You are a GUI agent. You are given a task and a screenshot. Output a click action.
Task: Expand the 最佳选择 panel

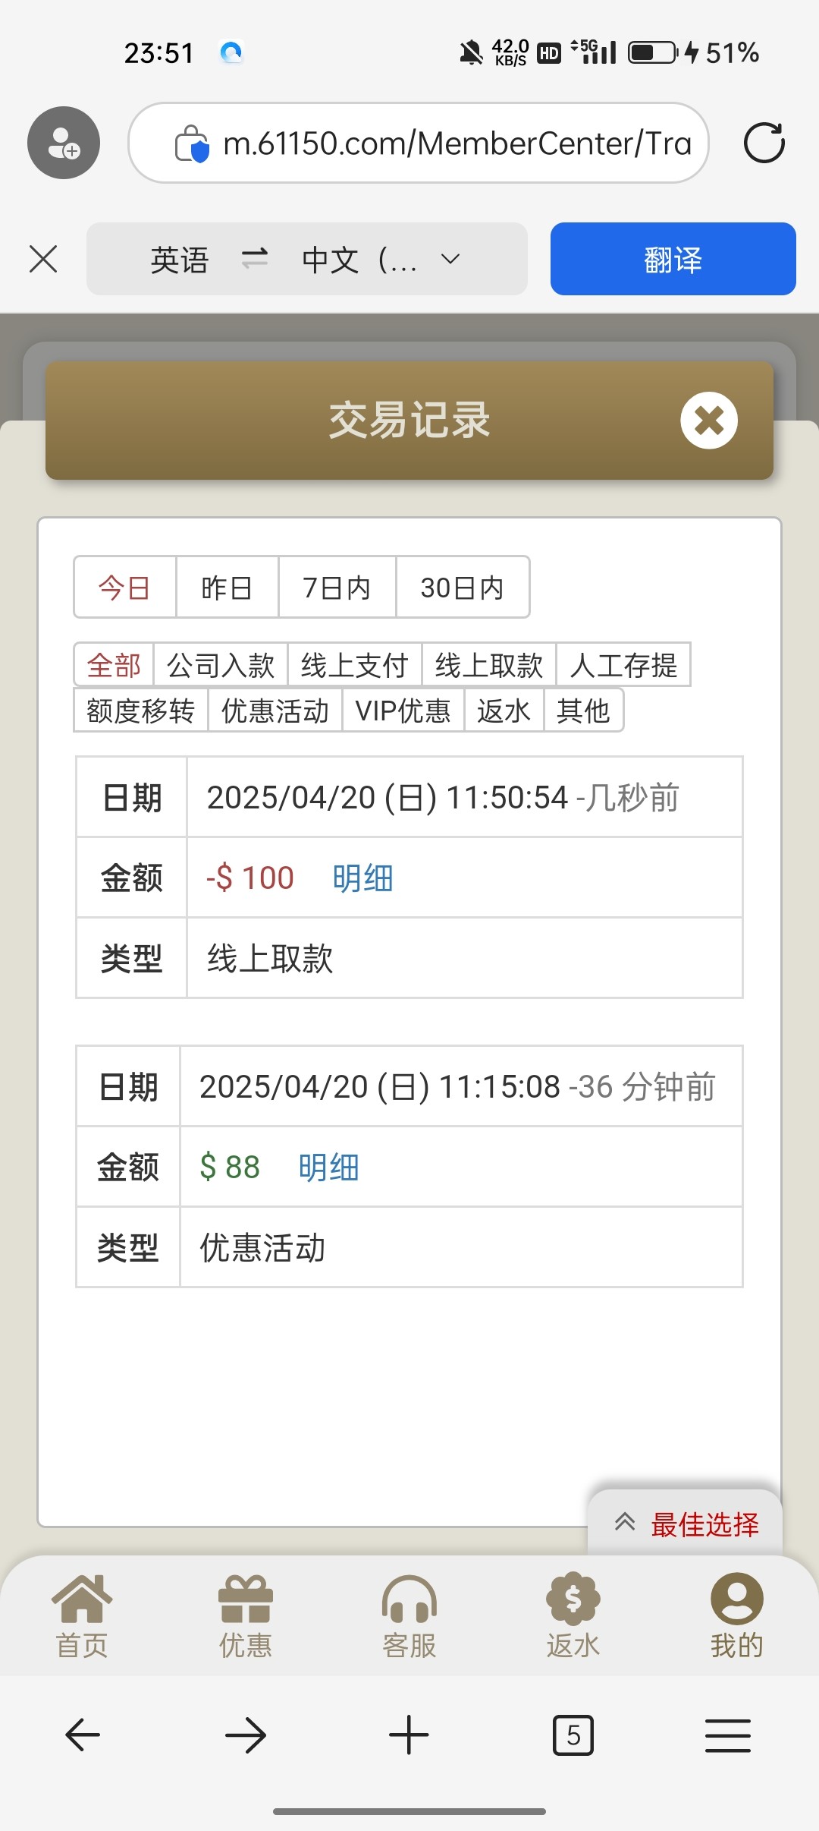coord(686,1524)
